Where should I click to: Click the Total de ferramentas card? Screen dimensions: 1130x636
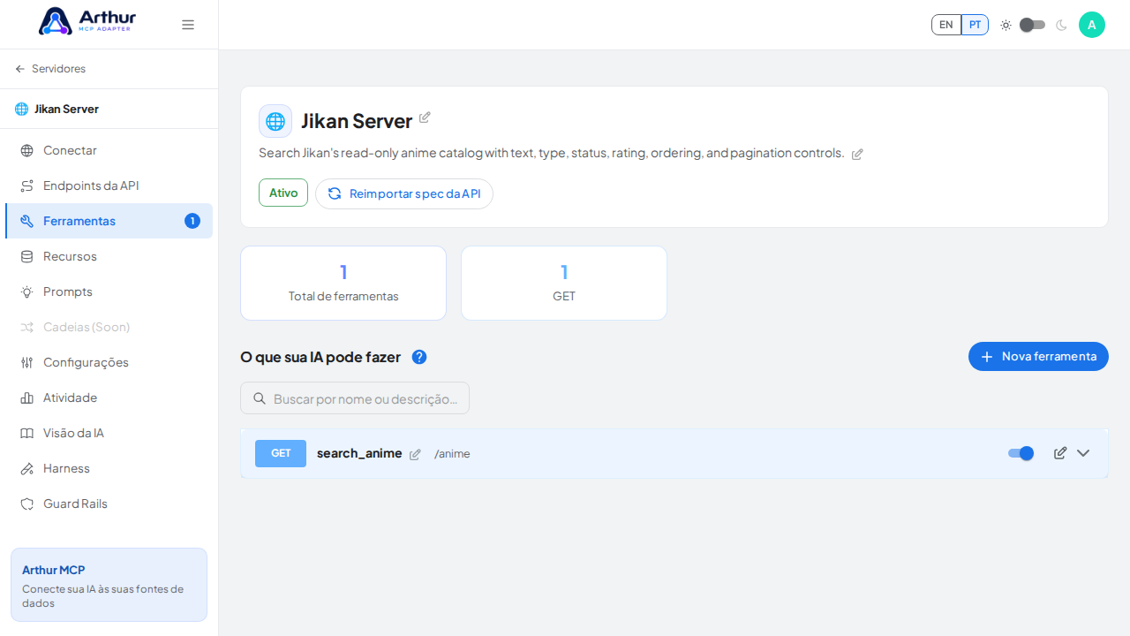click(x=343, y=283)
